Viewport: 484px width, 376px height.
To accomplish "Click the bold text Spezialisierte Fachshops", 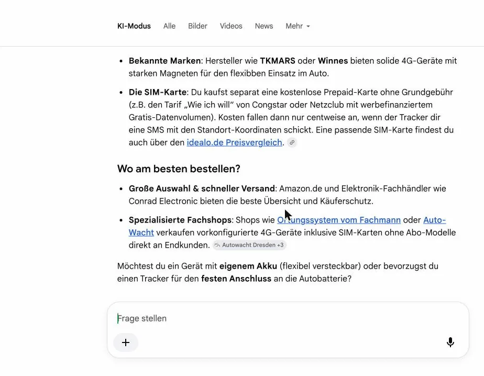I will (180, 220).
